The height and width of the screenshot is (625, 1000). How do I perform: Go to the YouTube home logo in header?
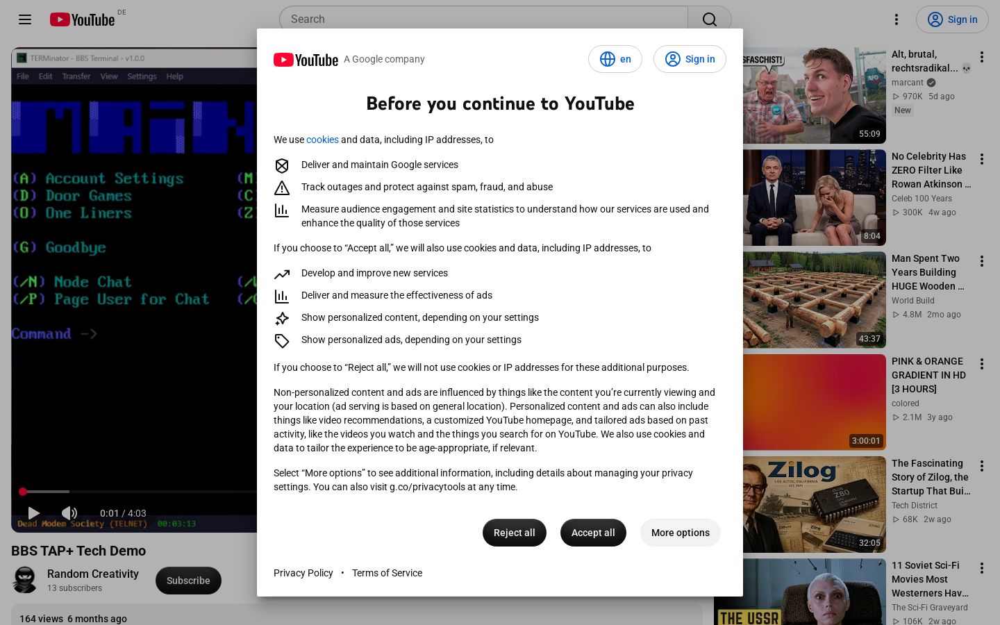[x=82, y=19]
